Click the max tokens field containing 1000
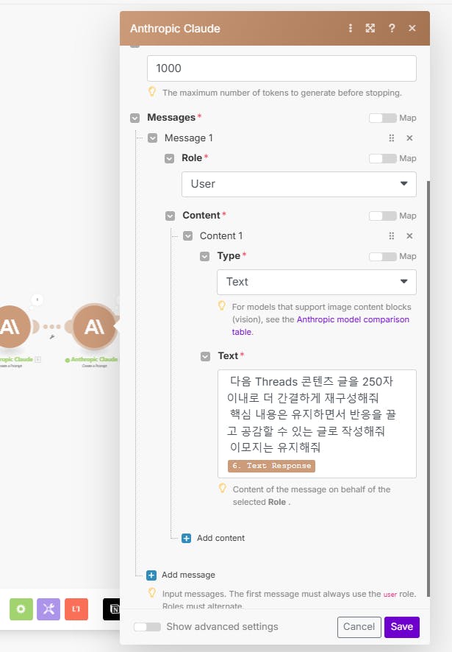 [x=281, y=68]
